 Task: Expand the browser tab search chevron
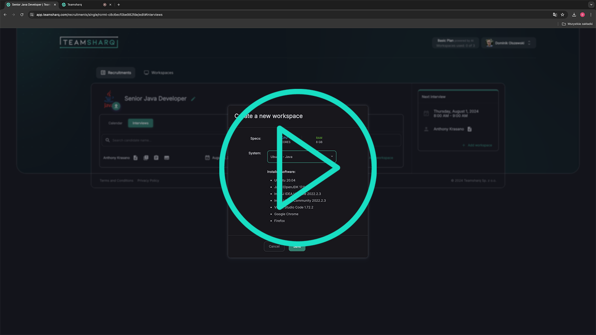(591, 5)
